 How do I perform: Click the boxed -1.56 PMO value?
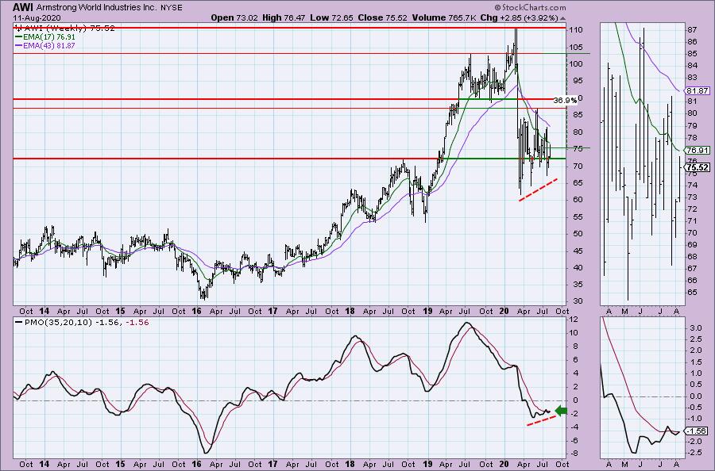[x=698, y=431]
